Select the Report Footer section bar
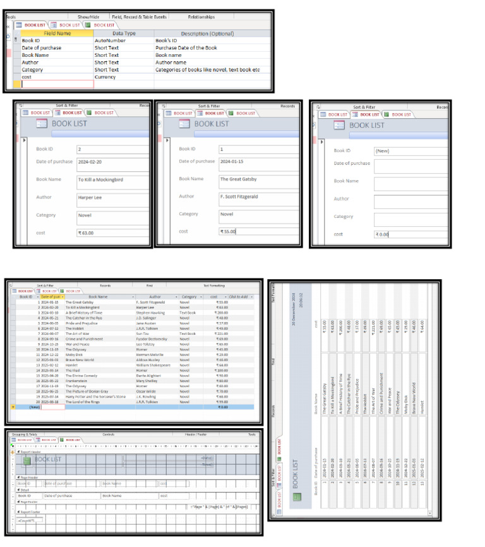The image size is (485, 547). (138, 512)
